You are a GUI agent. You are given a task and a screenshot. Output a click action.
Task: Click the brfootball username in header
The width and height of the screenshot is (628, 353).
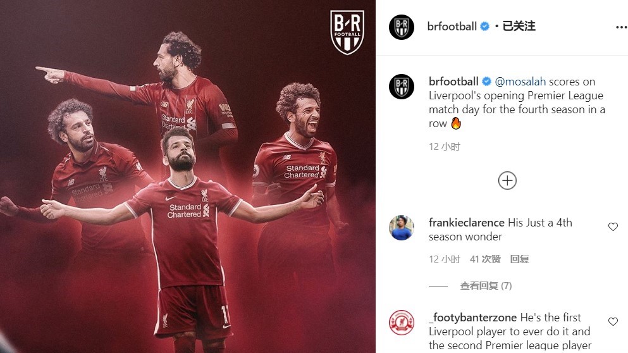pos(452,27)
